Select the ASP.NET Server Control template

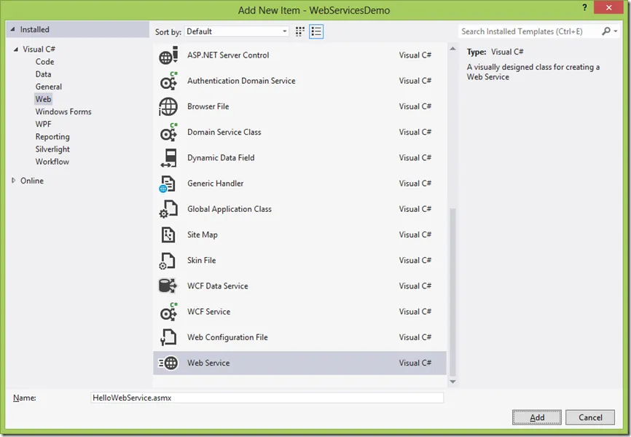pos(299,55)
